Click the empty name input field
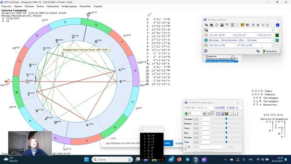 tap(241, 30)
